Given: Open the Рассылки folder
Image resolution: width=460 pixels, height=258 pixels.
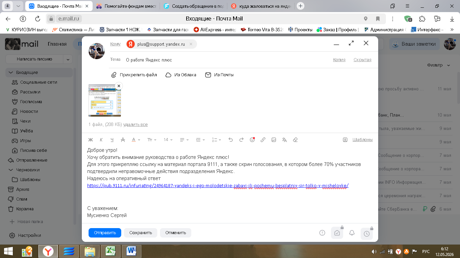Looking at the screenshot, I should pyautogui.click(x=39, y=92).
